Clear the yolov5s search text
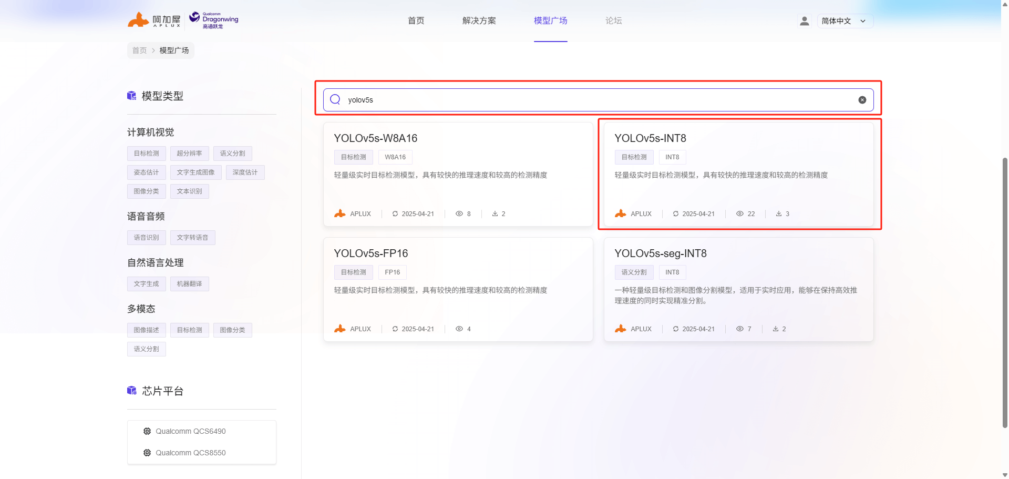Screen dimensions: 1009x479 862,100
